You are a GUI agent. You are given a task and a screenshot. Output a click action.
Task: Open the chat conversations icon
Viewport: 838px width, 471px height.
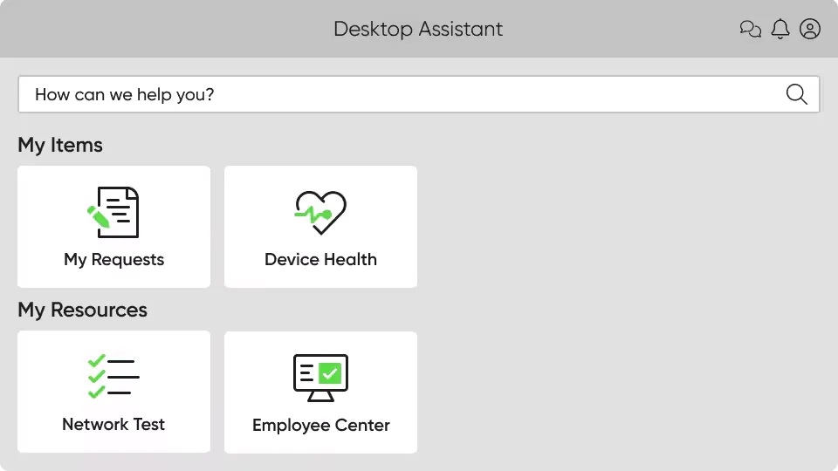(750, 30)
